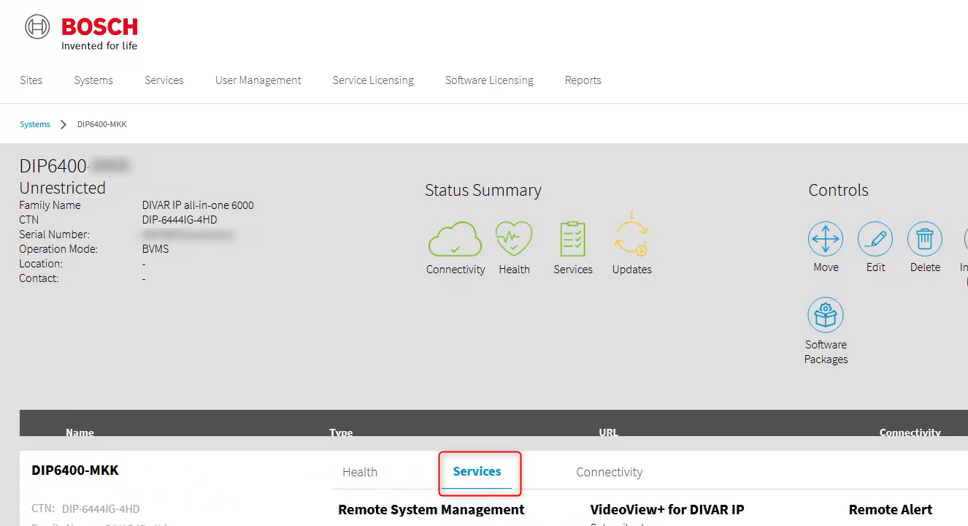Switch to the Health tab
This screenshot has height=526, width=968.
[360, 472]
